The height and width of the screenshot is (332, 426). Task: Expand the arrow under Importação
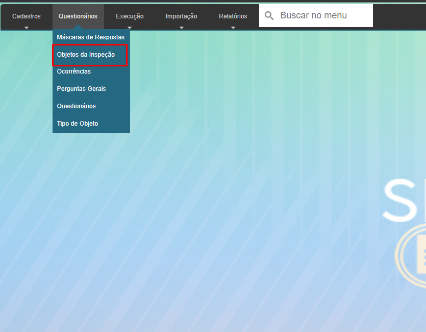click(x=181, y=28)
